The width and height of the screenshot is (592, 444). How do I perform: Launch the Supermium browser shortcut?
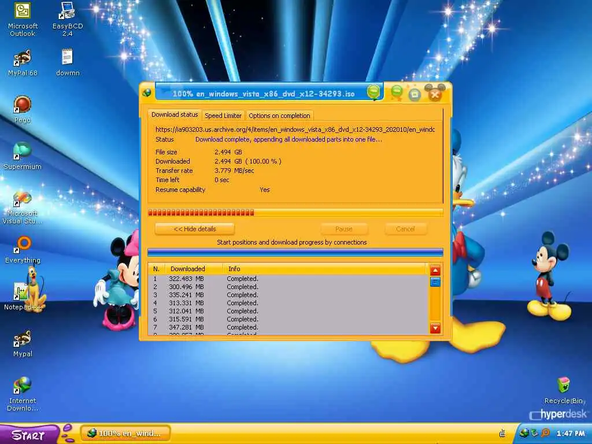point(23,156)
